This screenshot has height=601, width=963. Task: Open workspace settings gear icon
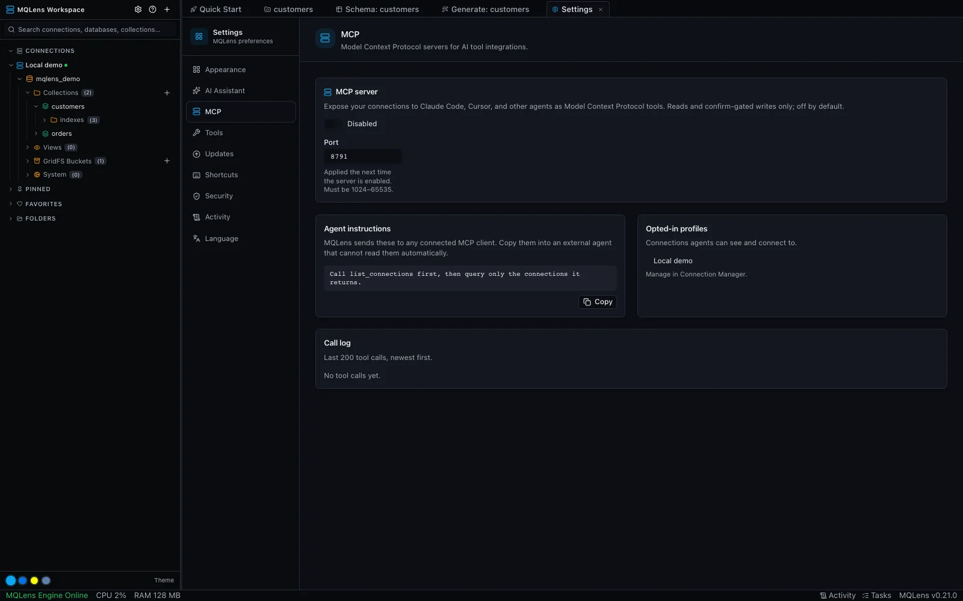[138, 10]
